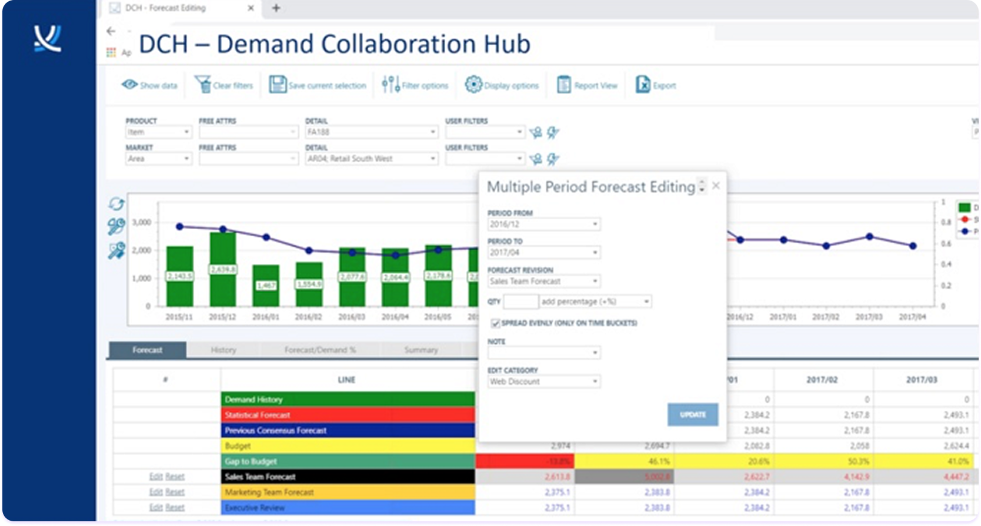Screen dimensions: 981x526
Task: Open the Market row User Filters dropdown
Action: pyautogui.click(x=485, y=159)
